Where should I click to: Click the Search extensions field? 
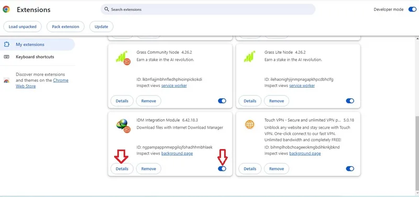(208, 9)
